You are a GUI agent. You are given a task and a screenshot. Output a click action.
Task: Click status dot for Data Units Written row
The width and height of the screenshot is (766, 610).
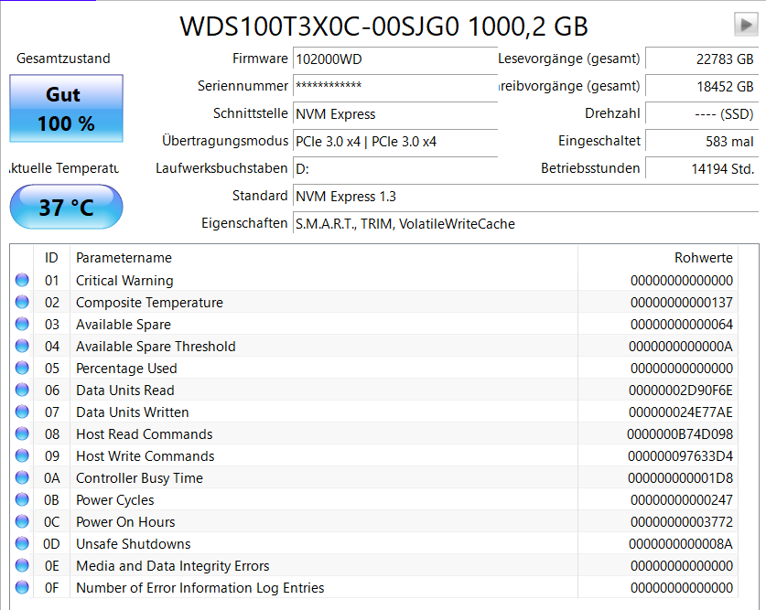(x=22, y=412)
